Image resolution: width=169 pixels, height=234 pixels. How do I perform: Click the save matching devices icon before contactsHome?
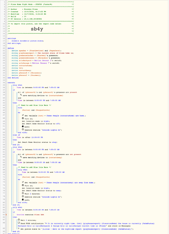click(x=21, y=95)
